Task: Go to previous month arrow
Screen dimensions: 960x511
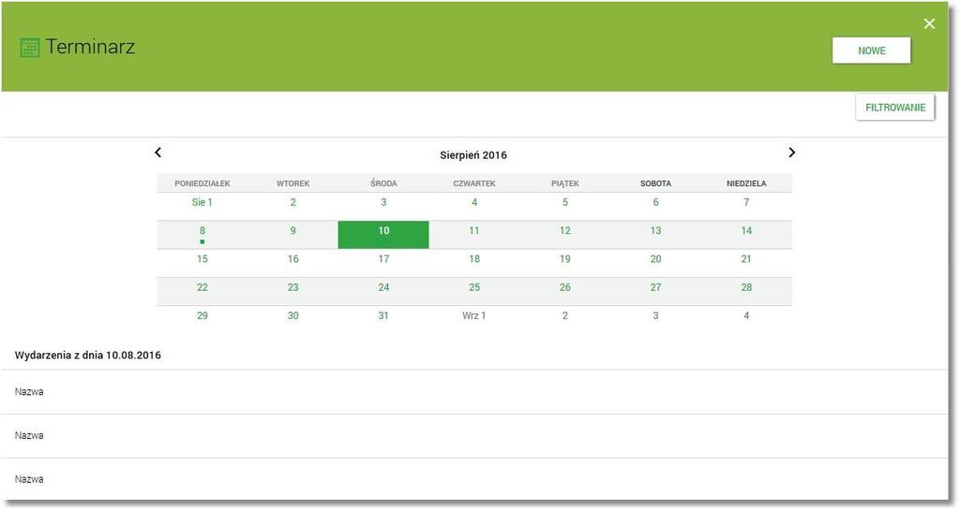Action: tap(157, 153)
